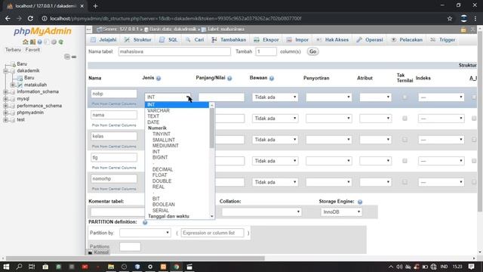The height and width of the screenshot is (272, 483).
Task: Toggle A_I checkbox for tlg row
Action: point(474,161)
